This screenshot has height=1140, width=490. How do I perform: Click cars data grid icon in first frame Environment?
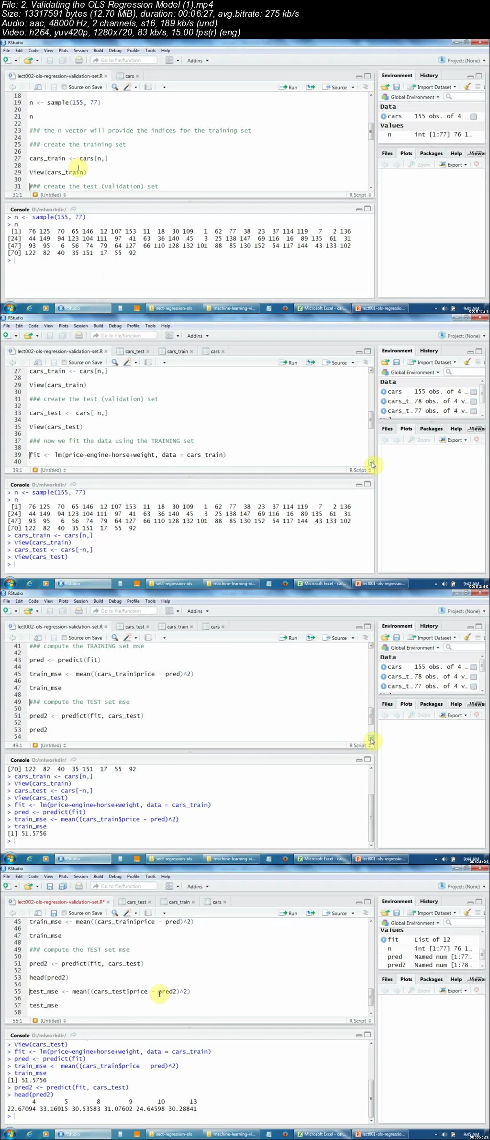(x=473, y=116)
